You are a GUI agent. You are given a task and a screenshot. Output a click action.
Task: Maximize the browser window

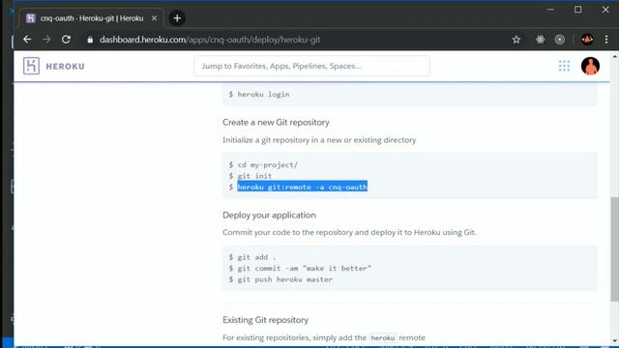click(x=578, y=10)
